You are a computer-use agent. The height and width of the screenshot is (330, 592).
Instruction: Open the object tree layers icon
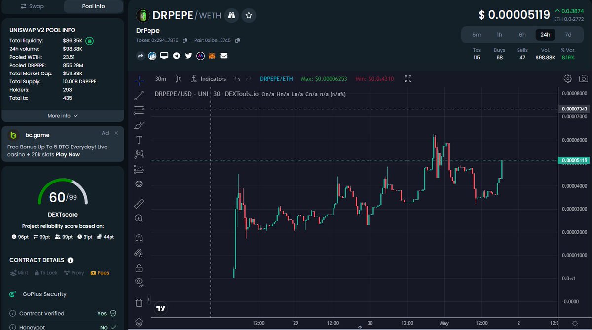point(139,322)
